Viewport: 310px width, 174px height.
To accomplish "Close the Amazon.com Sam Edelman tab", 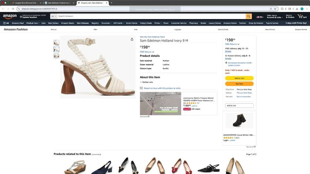I will tap(107, 3).
